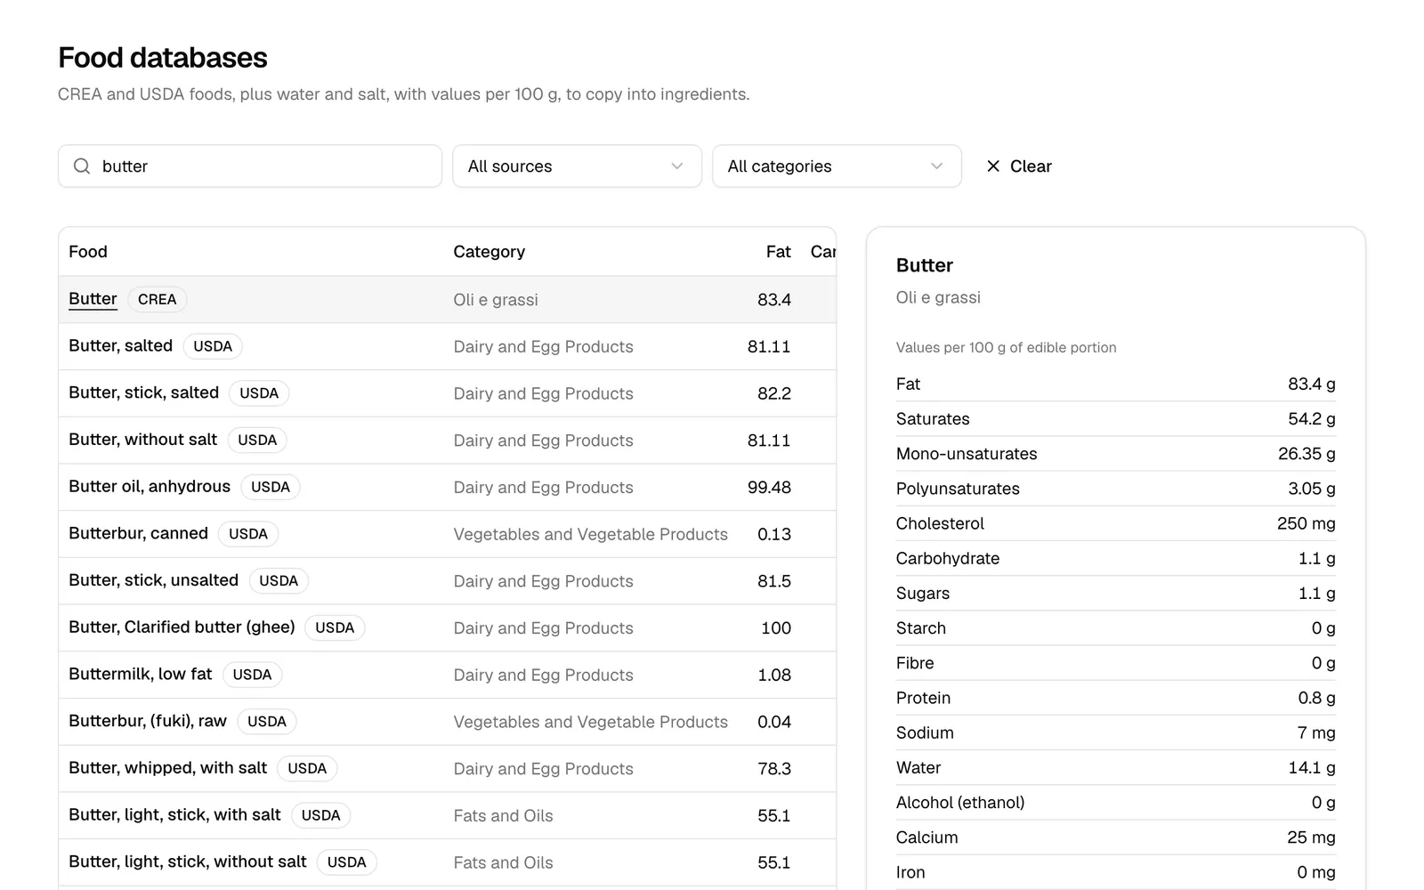Viewport: 1424px width, 890px height.
Task: Click USDA badge on Butter oil, anhydrous
Action: (271, 487)
